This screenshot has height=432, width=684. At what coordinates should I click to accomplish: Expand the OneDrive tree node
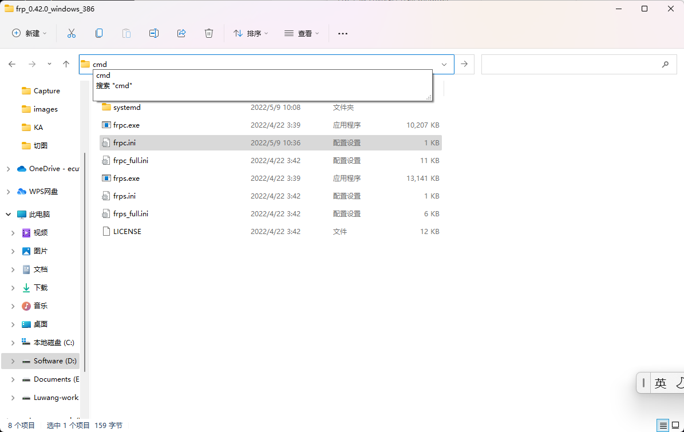point(8,169)
